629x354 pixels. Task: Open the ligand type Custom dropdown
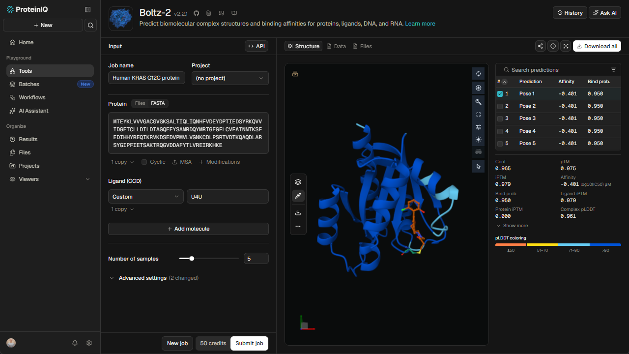click(146, 197)
